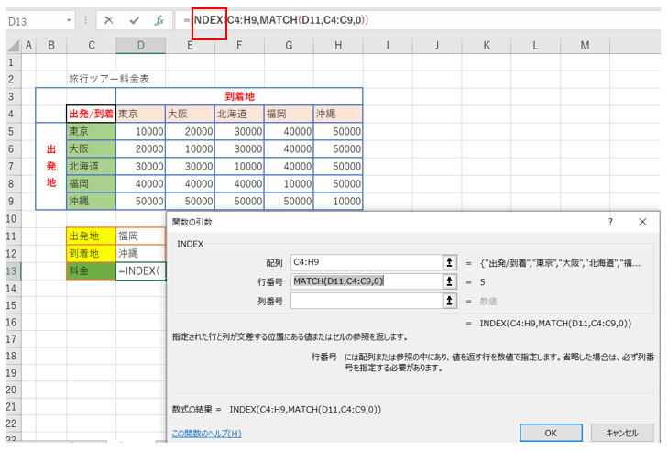Click the empty 列番号 input field
The width and height of the screenshot is (668, 451).
click(x=365, y=300)
